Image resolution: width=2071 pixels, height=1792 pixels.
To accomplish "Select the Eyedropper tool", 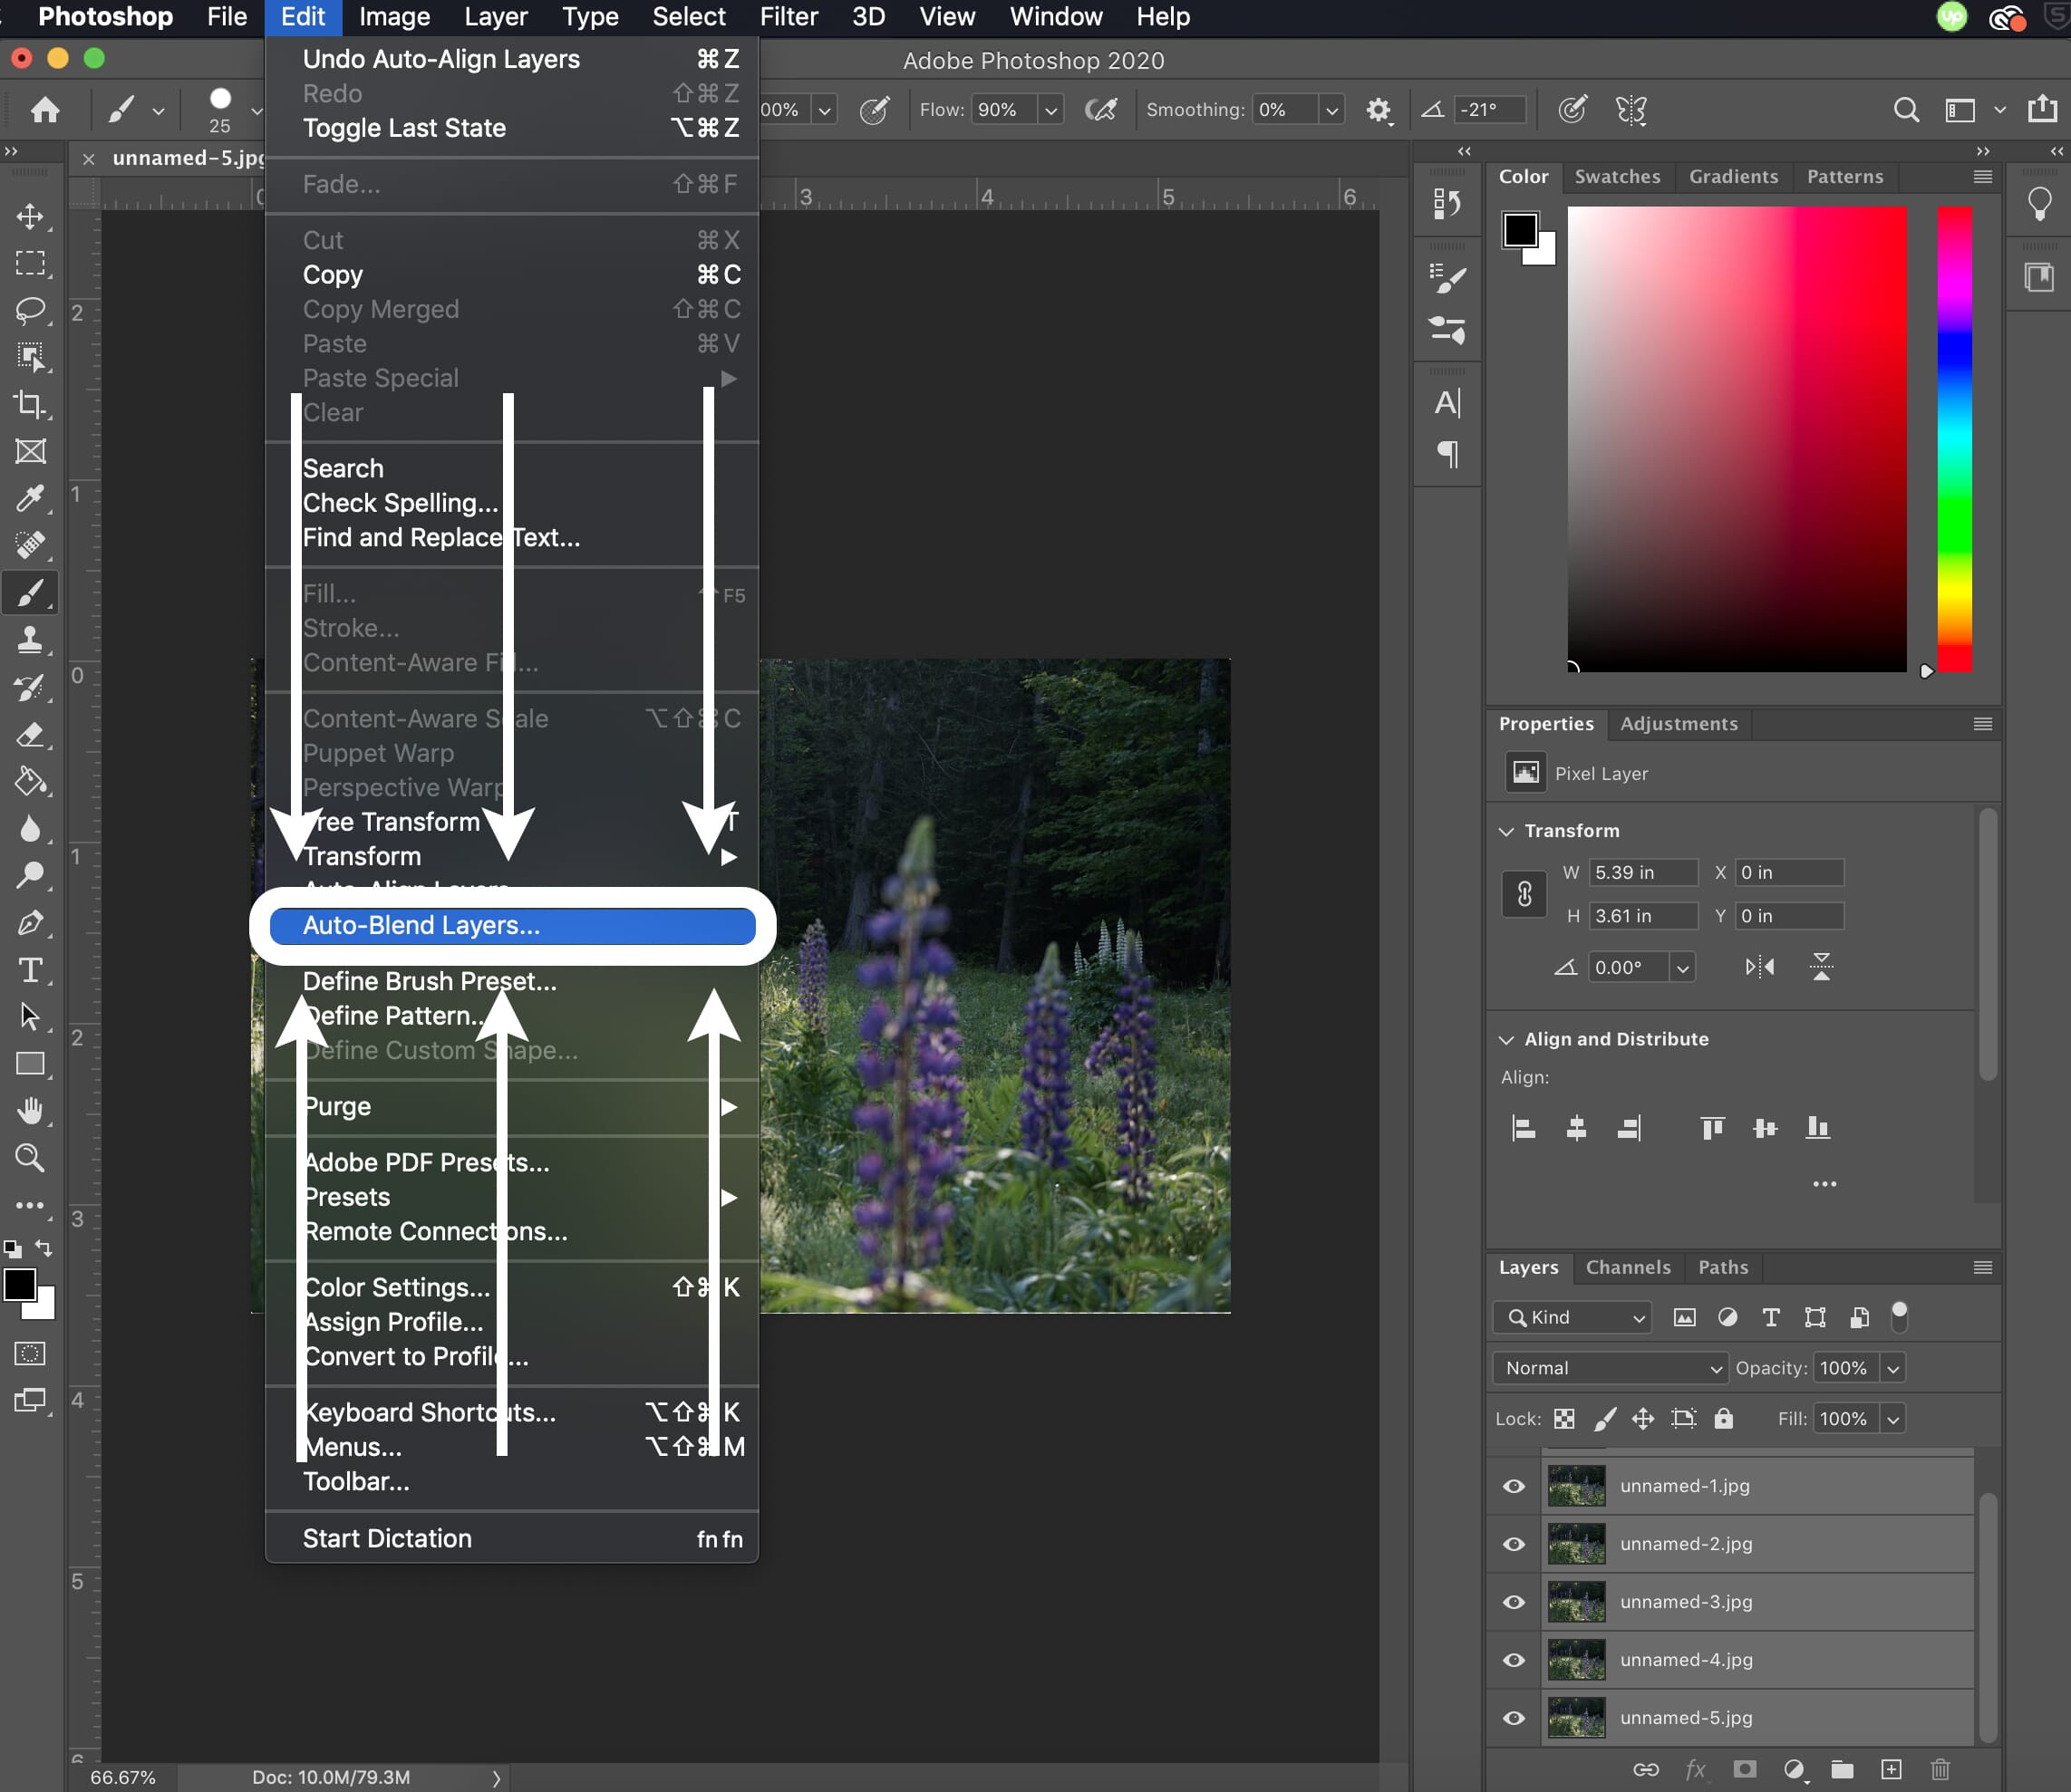I will click(x=30, y=498).
